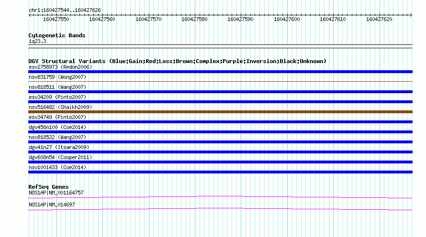Image resolution: width=426 pixels, height=237 pixels.
Task: Open variant esv2758973 (Redon2006) label
Action: [x=60, y=67]
